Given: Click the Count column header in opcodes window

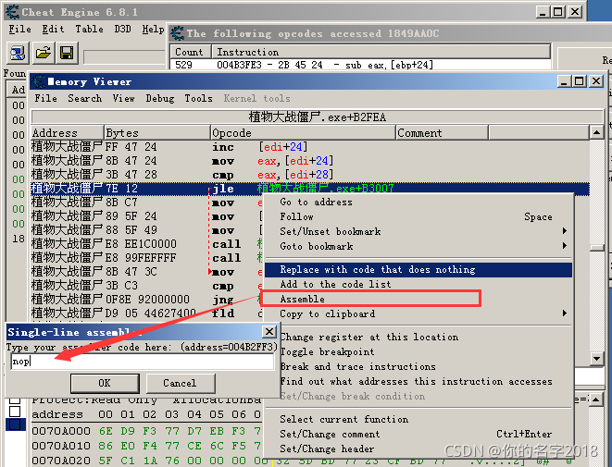Looking at the screenshot, I should pyautogui.click(x=191, y=52).
